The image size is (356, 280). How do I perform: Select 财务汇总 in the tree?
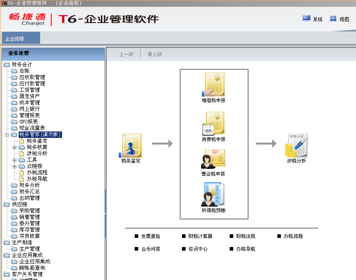(29, 192)
